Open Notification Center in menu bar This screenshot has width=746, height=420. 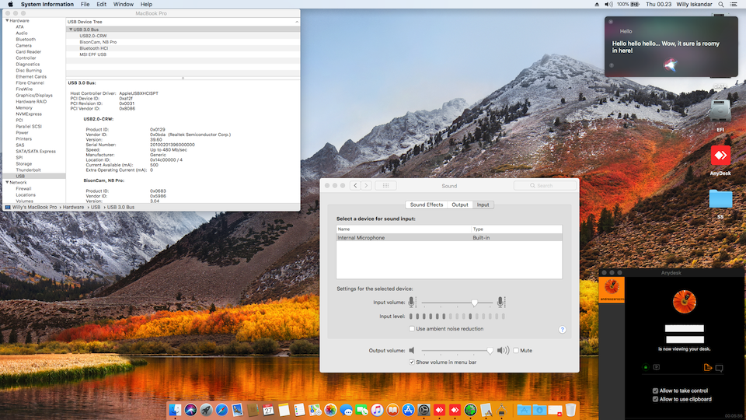[x=734, y=5]
